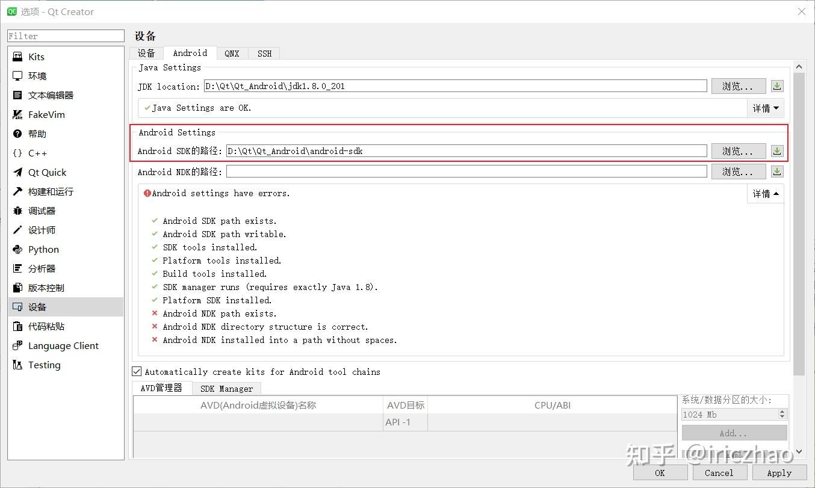
Task: Select the AVD管理器 tab
Action: click(161, 388)
